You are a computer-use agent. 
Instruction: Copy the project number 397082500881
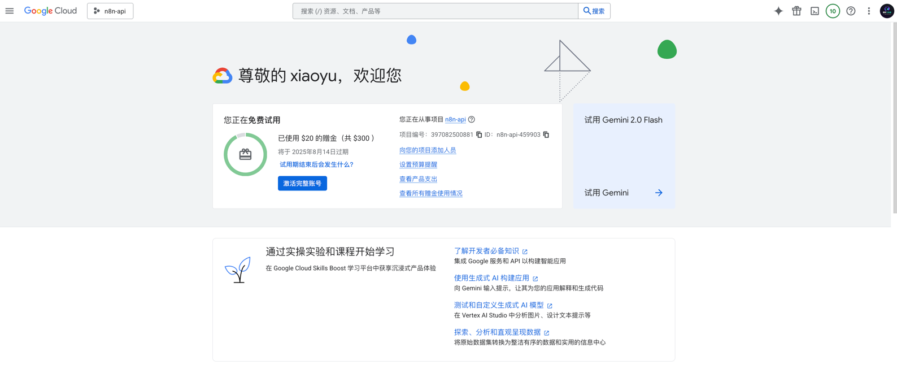(479, 134)
